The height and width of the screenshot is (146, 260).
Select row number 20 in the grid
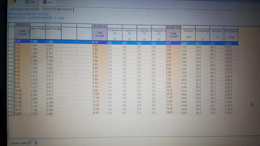coord(11,114)
